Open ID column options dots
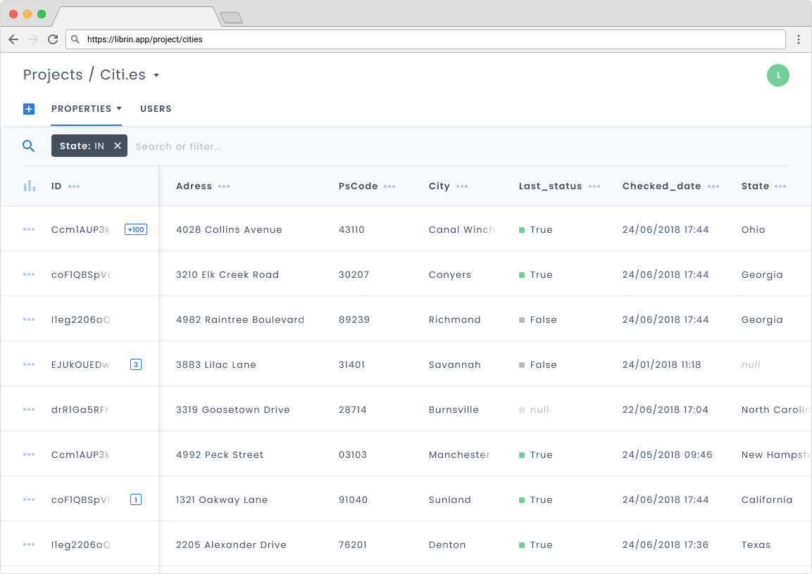812x574 pixels. [74, 186]
